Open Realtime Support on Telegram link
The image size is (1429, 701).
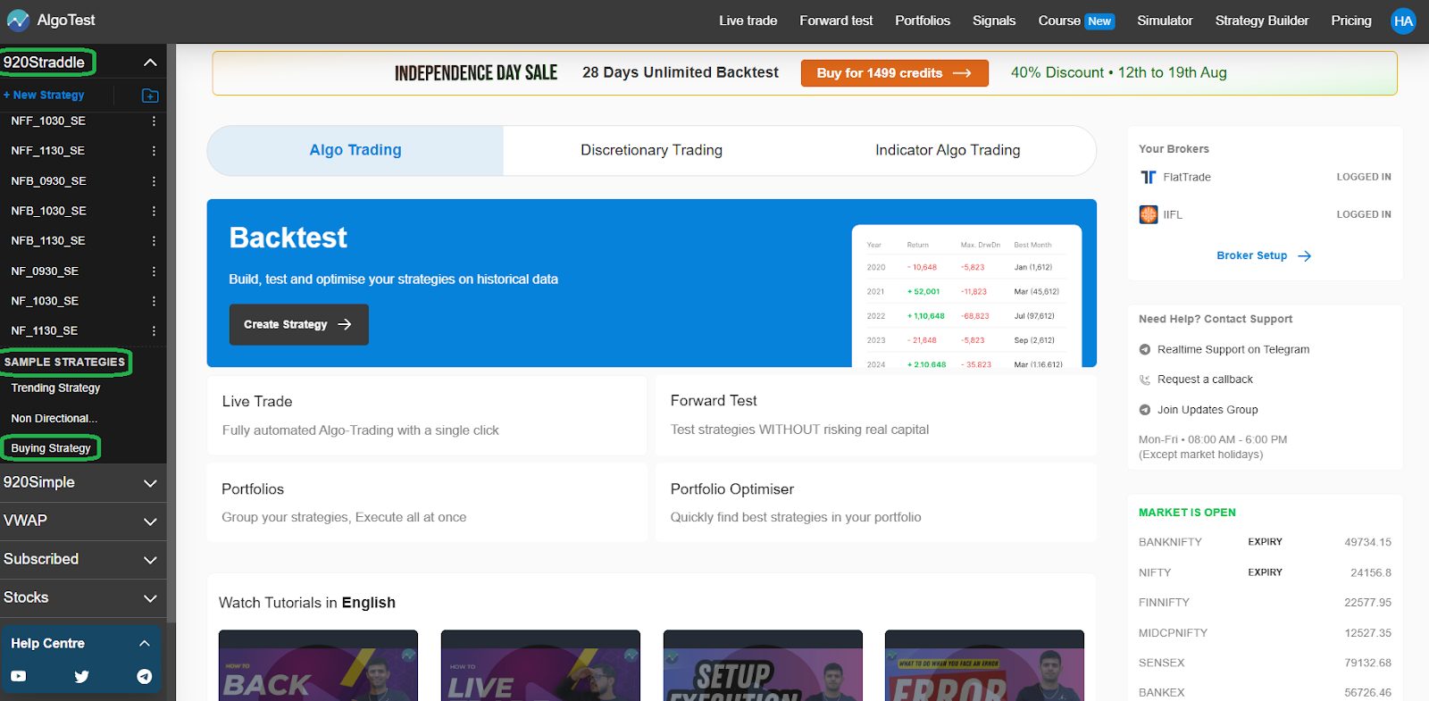(1233, 349)
